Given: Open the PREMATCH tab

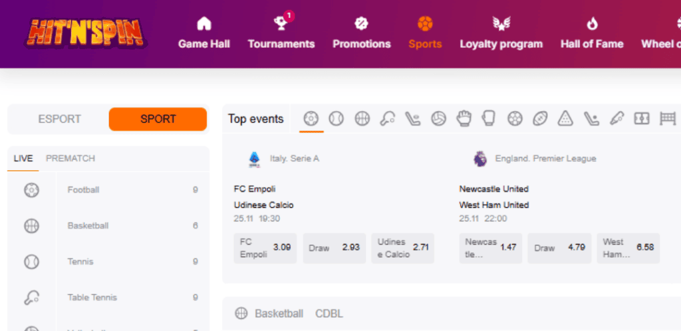Looking at the screenshot, I should (x=70, y=158).
